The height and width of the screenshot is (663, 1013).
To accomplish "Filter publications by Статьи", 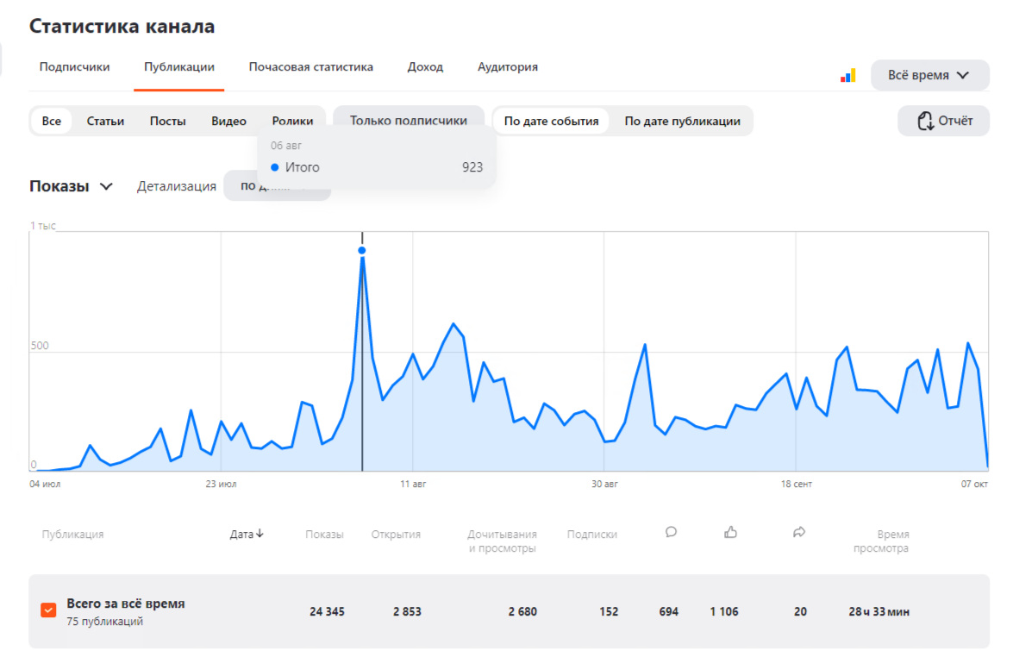I will [105, 121].
